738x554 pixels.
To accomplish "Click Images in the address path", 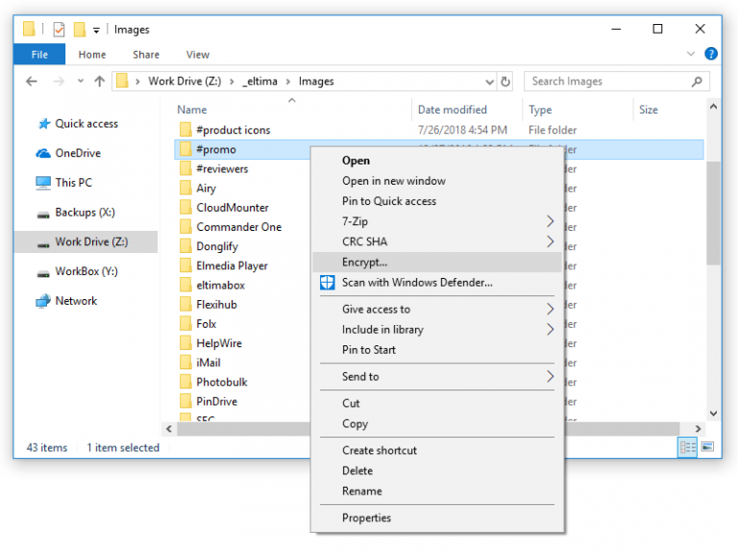I will 316,82.
